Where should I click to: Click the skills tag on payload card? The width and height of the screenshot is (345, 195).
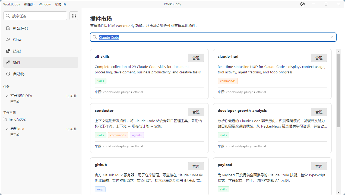click(223, 189)
